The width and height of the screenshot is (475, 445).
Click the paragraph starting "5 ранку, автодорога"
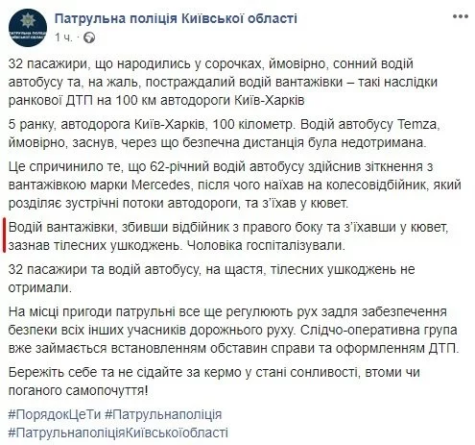[x=225, y=134]
